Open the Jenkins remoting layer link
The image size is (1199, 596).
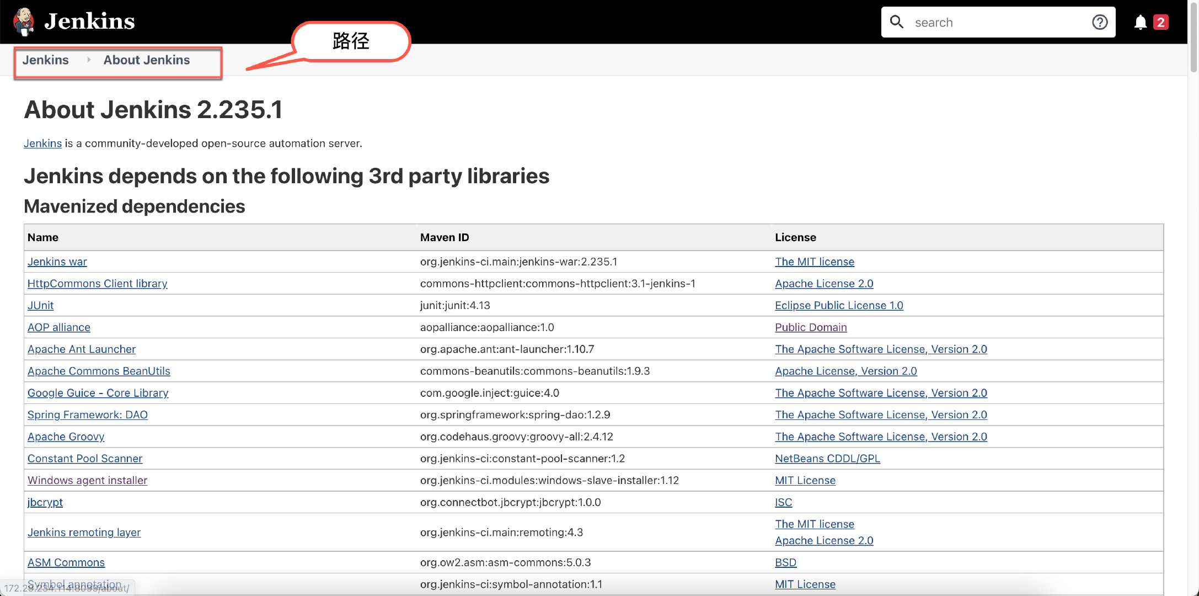(84, 532)
